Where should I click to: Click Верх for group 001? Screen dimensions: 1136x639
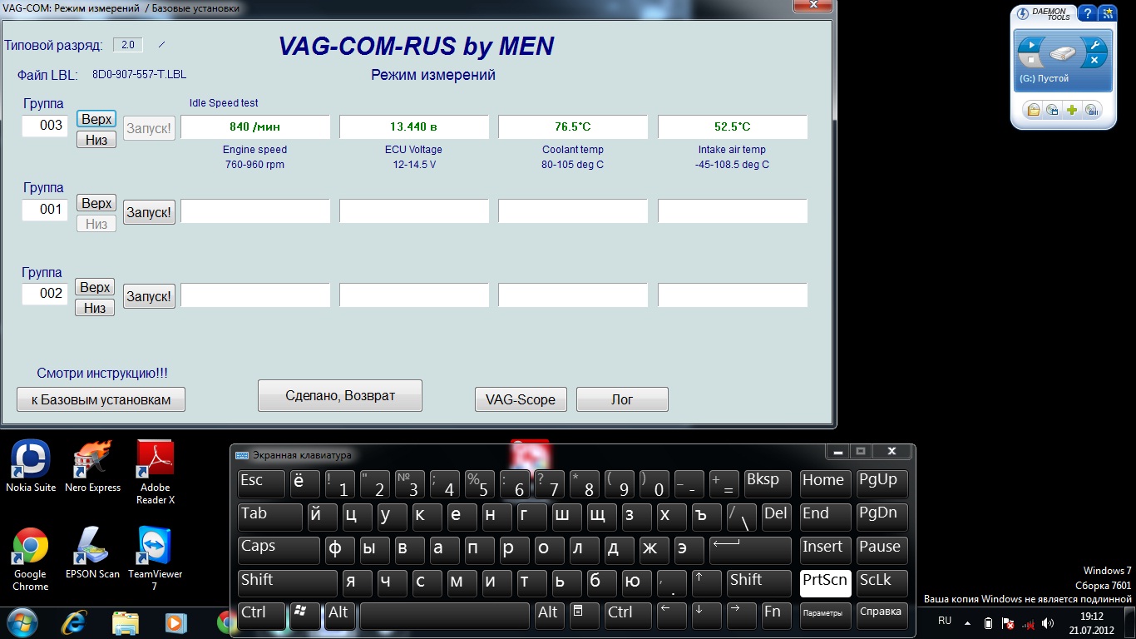pyautogui.click(x=96, y=203)
